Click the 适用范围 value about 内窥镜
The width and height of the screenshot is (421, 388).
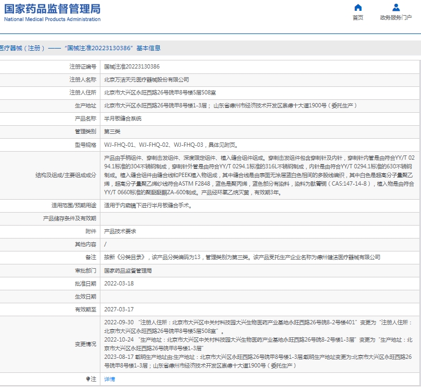click(x=148, y=206)
